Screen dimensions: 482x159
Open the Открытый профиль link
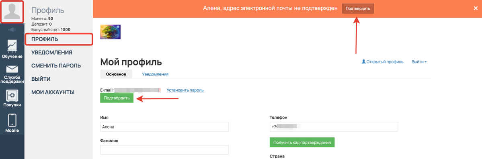[x=382, y=62]
